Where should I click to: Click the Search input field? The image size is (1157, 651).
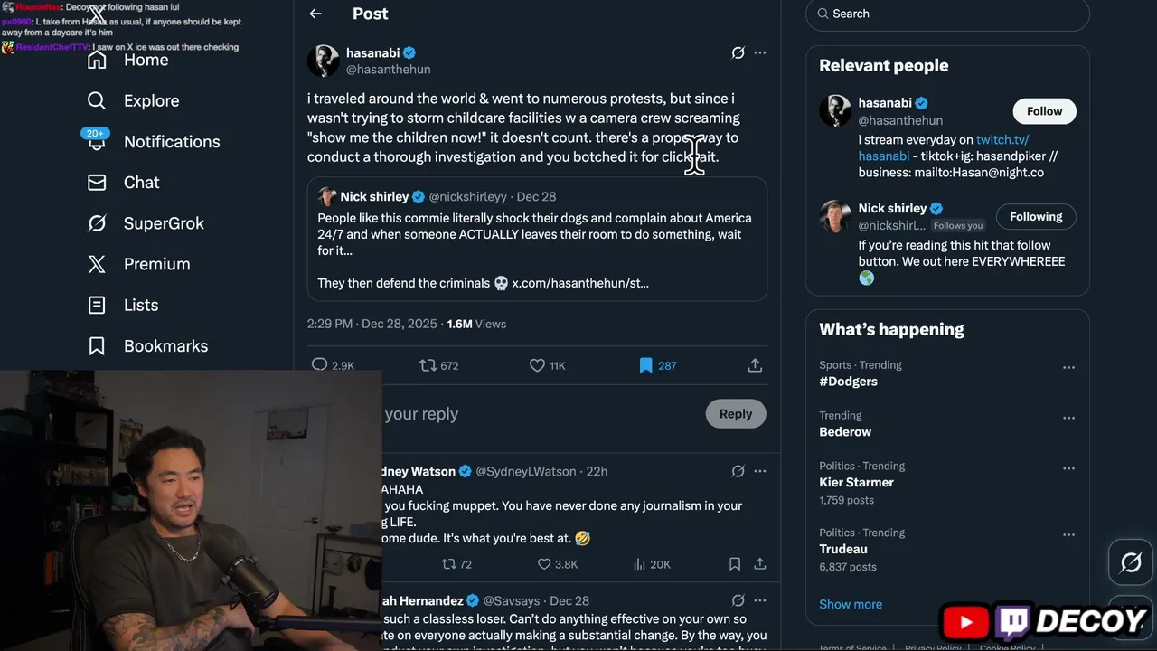[947, 14]
